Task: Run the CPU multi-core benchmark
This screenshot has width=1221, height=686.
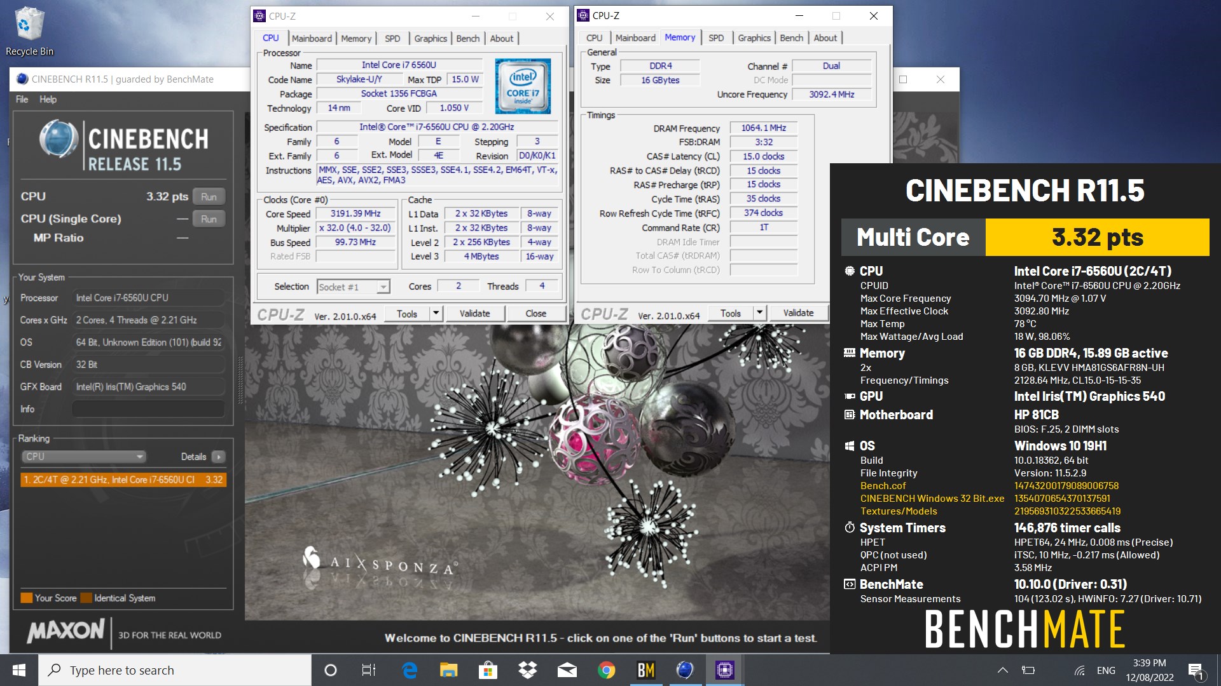Action: (x=209, y=197)
